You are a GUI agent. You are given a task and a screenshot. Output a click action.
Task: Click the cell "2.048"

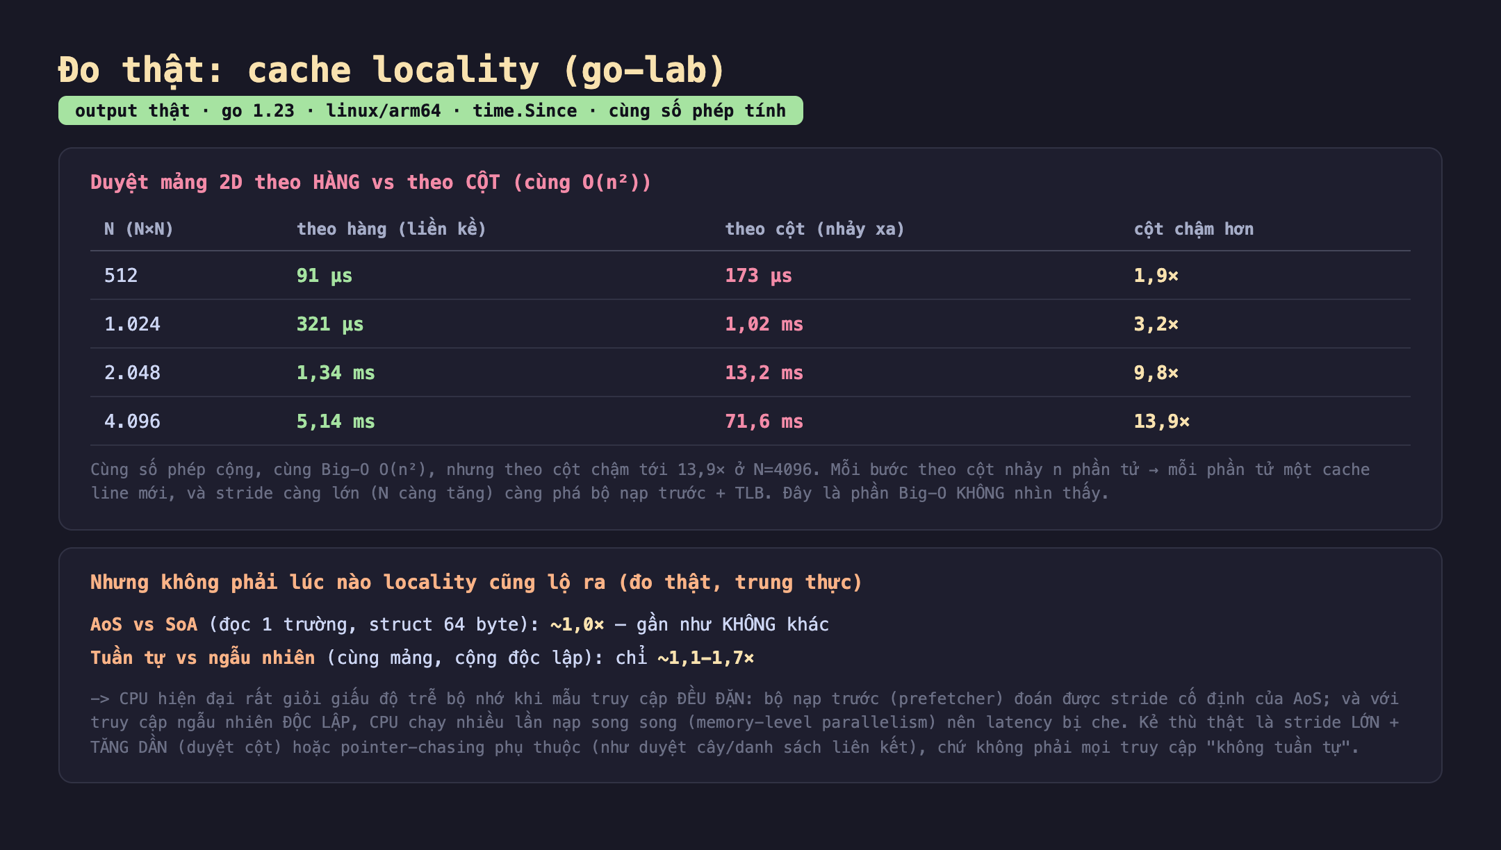pyautogui.click(x=132, y=373)
